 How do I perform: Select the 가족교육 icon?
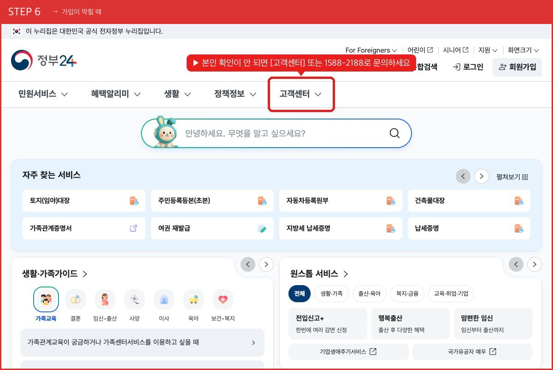(46, 299)
